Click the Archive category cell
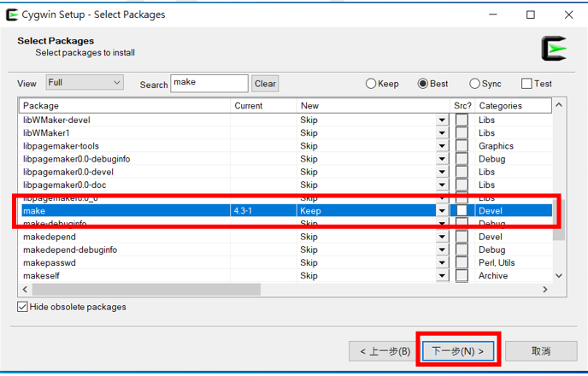The width and height of the screenshot is (588, 376). pos(493,275)
